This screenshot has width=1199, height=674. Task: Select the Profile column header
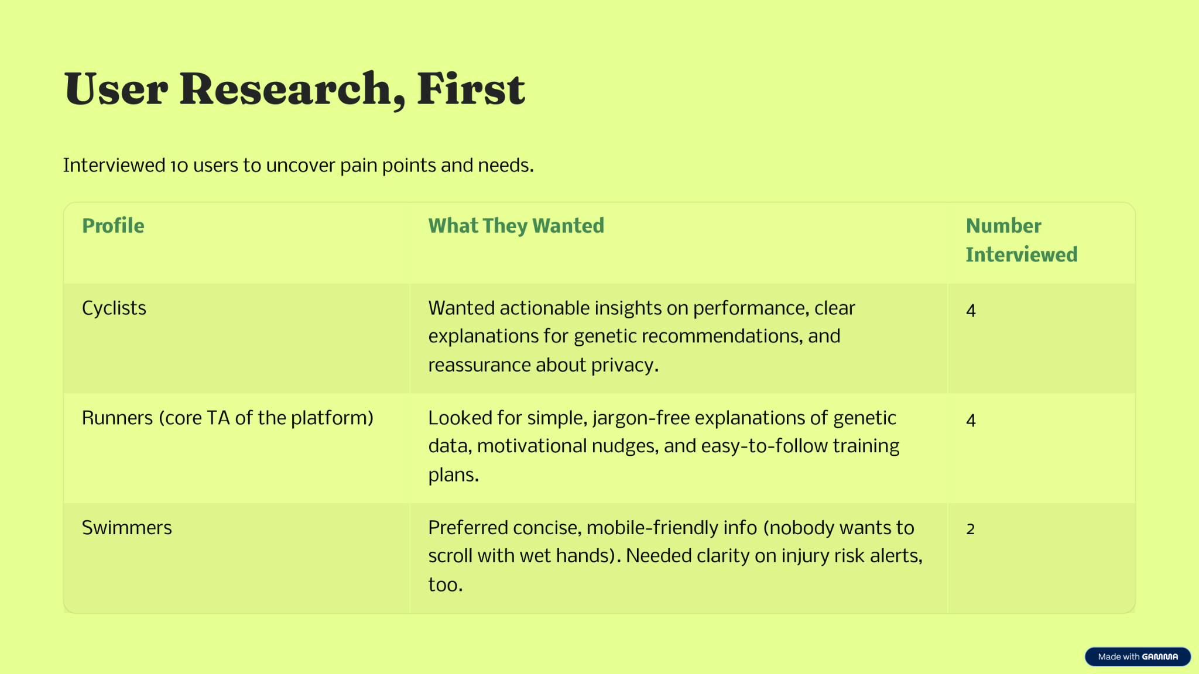(x=113, y=226)
